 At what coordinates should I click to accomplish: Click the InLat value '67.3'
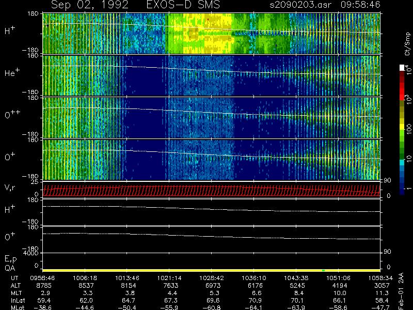pyautogui.click(x=171, y=301)
